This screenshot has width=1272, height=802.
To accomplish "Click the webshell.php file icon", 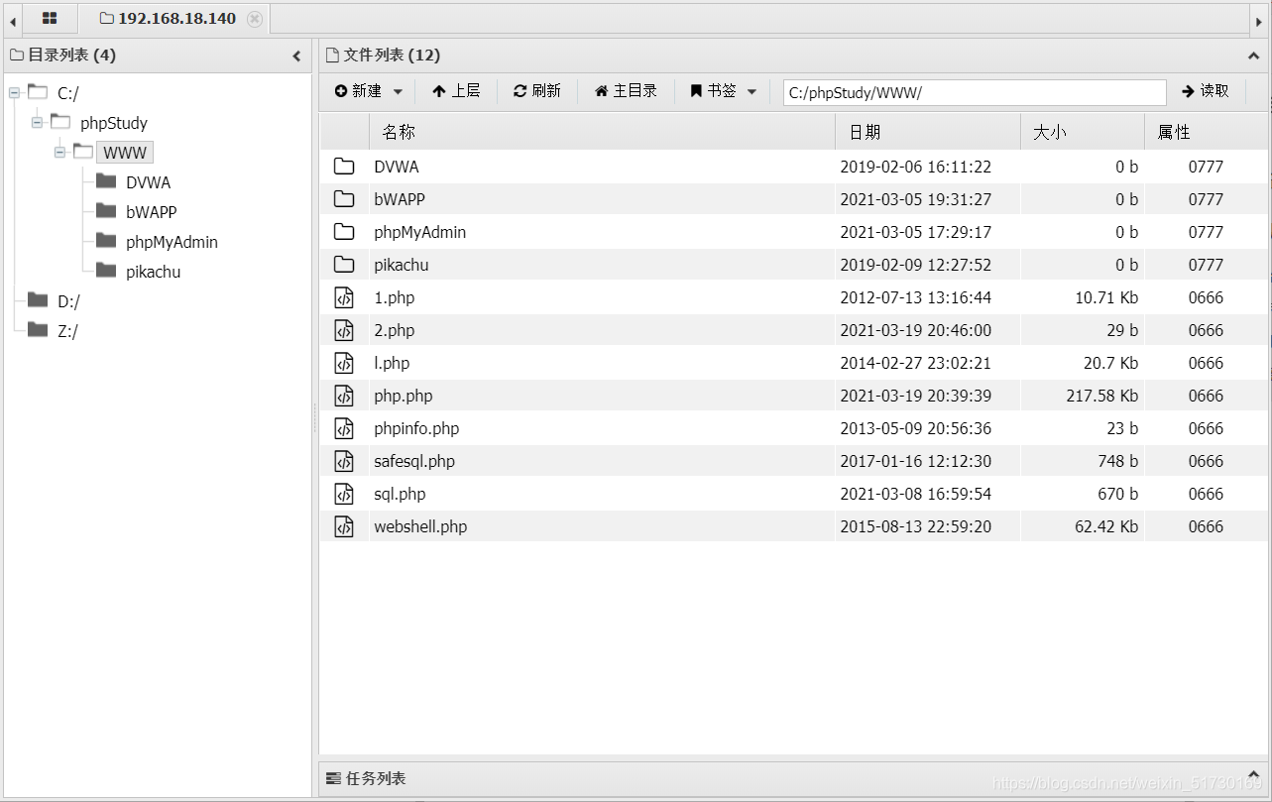I will coord(344,526).
